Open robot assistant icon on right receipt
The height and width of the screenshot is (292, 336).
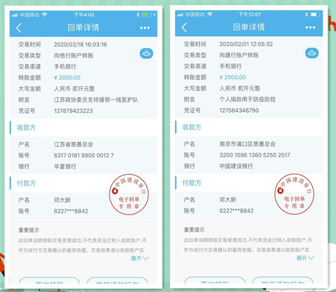[312, 53]
